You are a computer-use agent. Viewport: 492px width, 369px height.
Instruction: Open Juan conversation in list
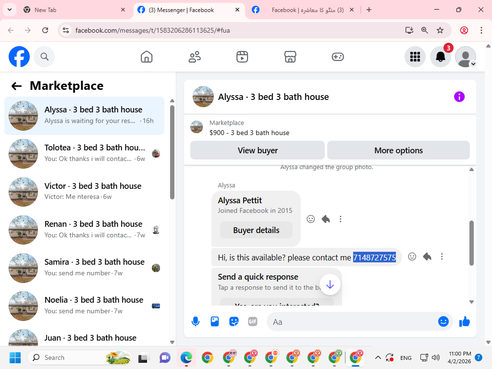click(x=84, y=338)
